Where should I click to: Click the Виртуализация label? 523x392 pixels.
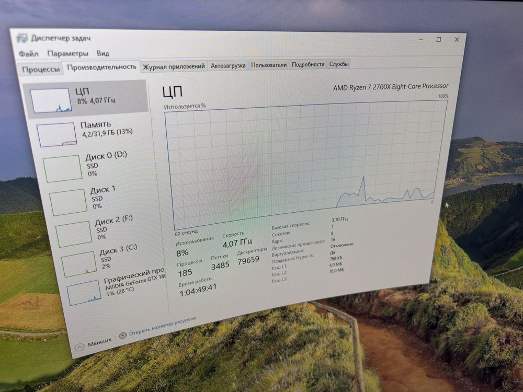coord(288,252)
